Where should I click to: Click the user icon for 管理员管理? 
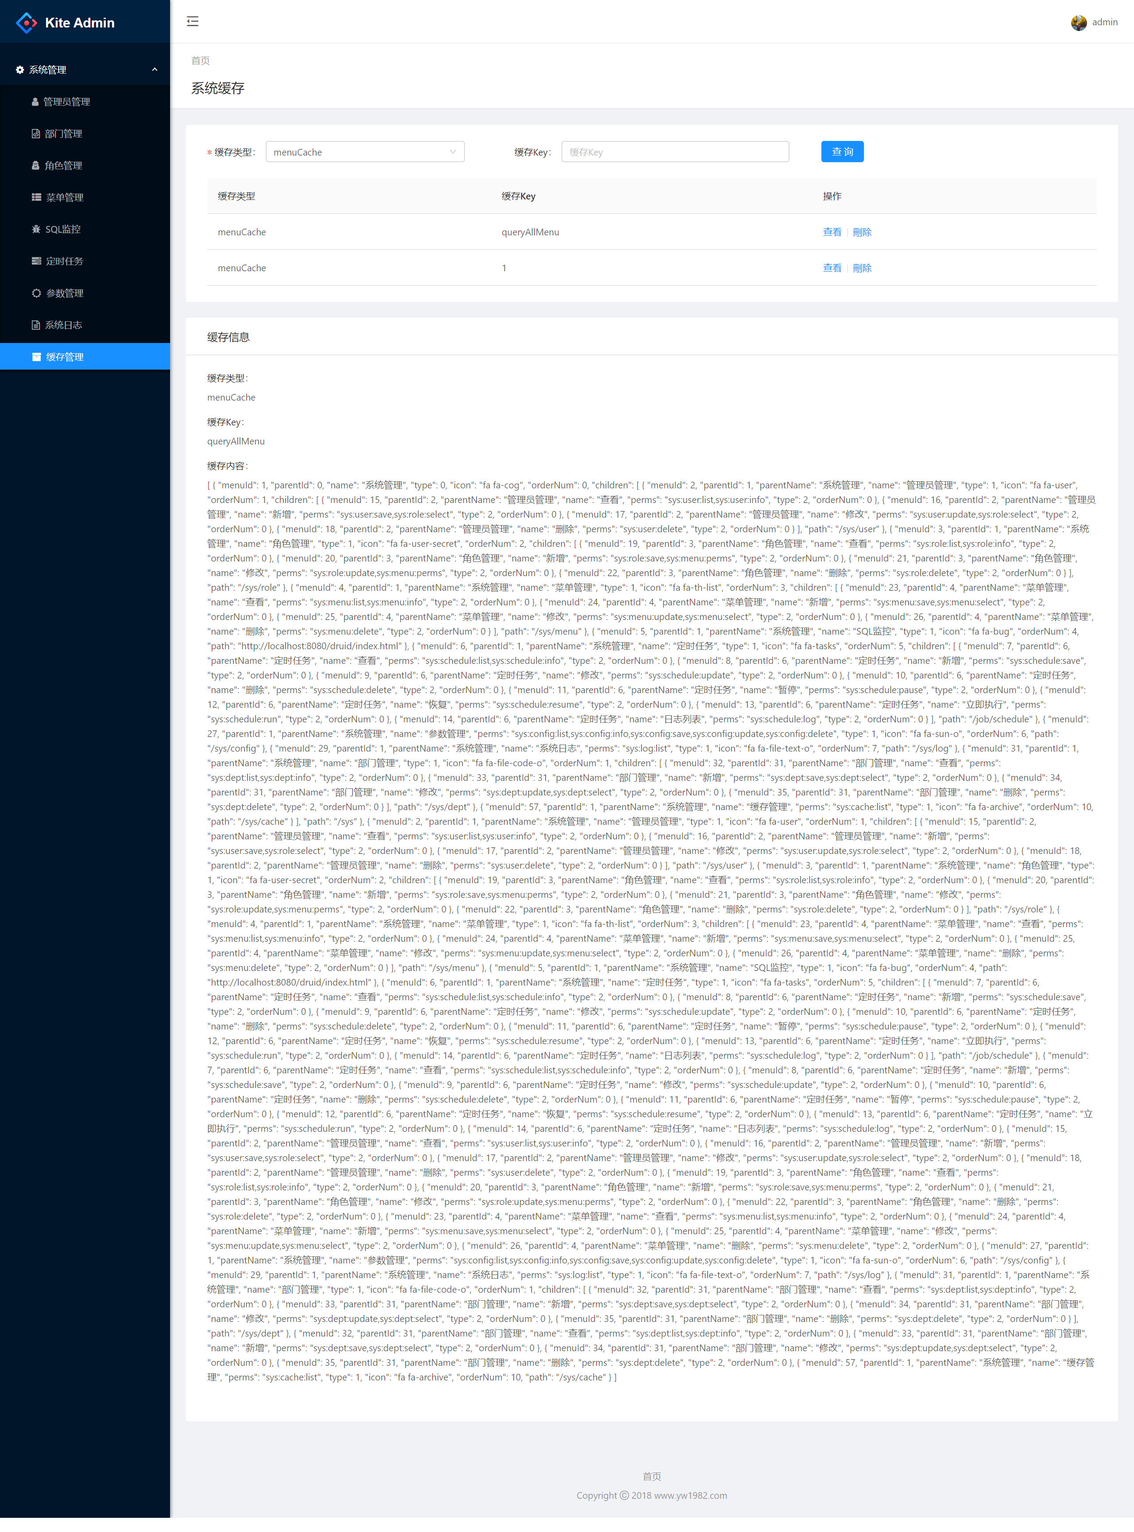click(x=36, y=101)
